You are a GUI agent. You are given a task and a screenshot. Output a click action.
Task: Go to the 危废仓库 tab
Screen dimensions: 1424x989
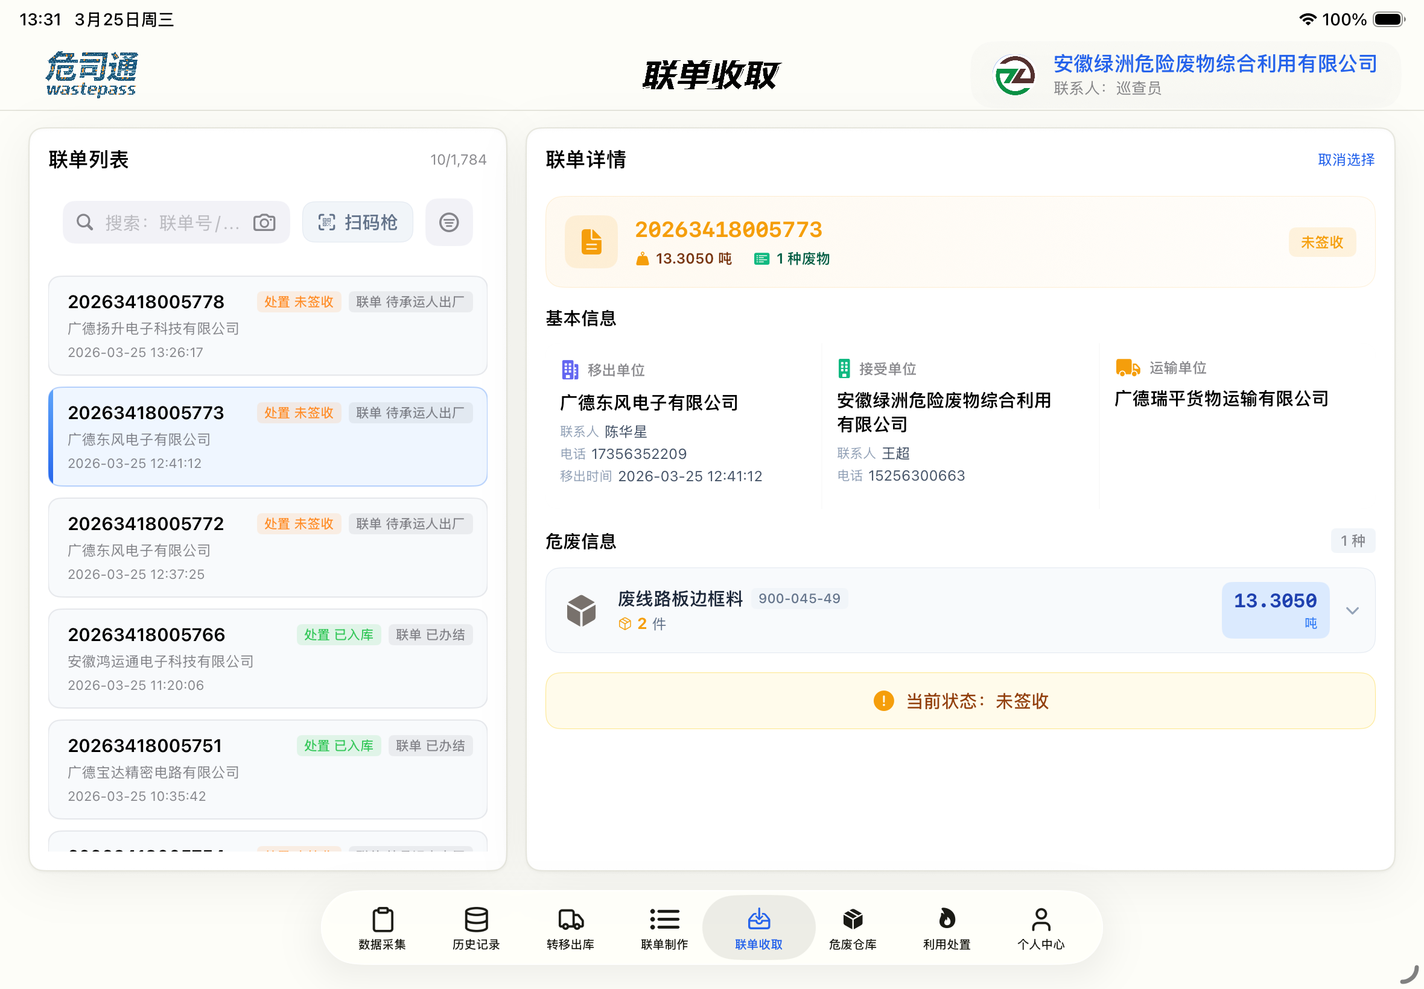pos(853,927)
